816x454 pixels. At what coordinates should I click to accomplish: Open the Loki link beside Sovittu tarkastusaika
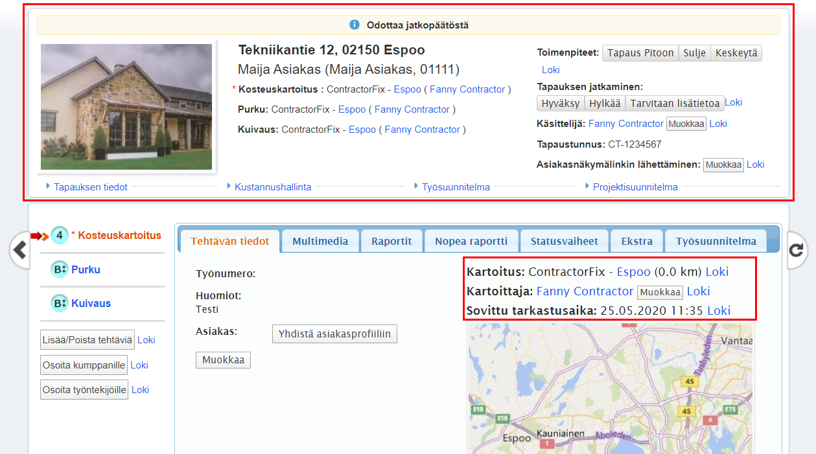718,310
